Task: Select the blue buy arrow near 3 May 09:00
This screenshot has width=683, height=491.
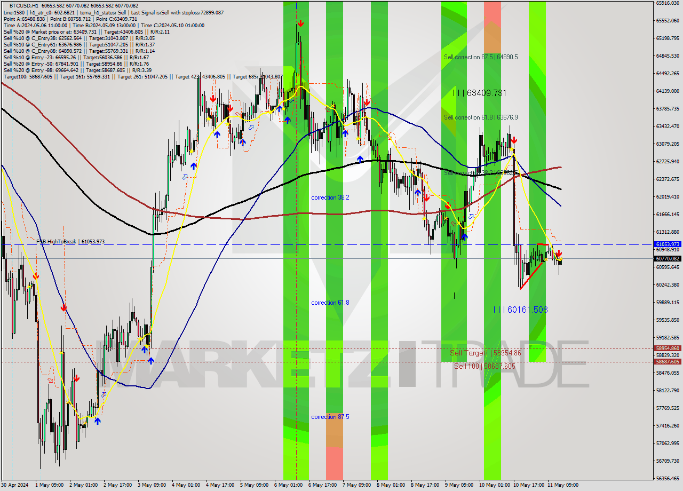Action: (151, 360)
